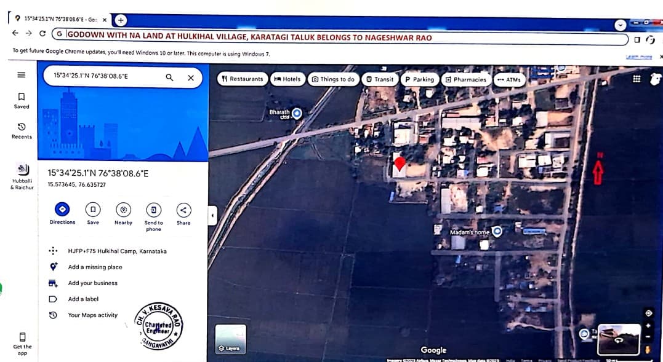Filter map by Things to do
This screenshot has width=663, height=362.
[333, 79]
